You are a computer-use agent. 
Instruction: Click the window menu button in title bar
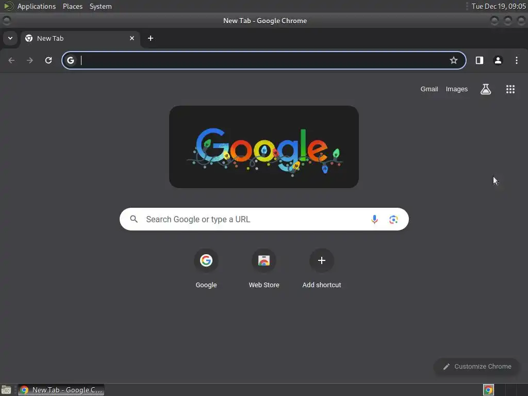point(6,21)
